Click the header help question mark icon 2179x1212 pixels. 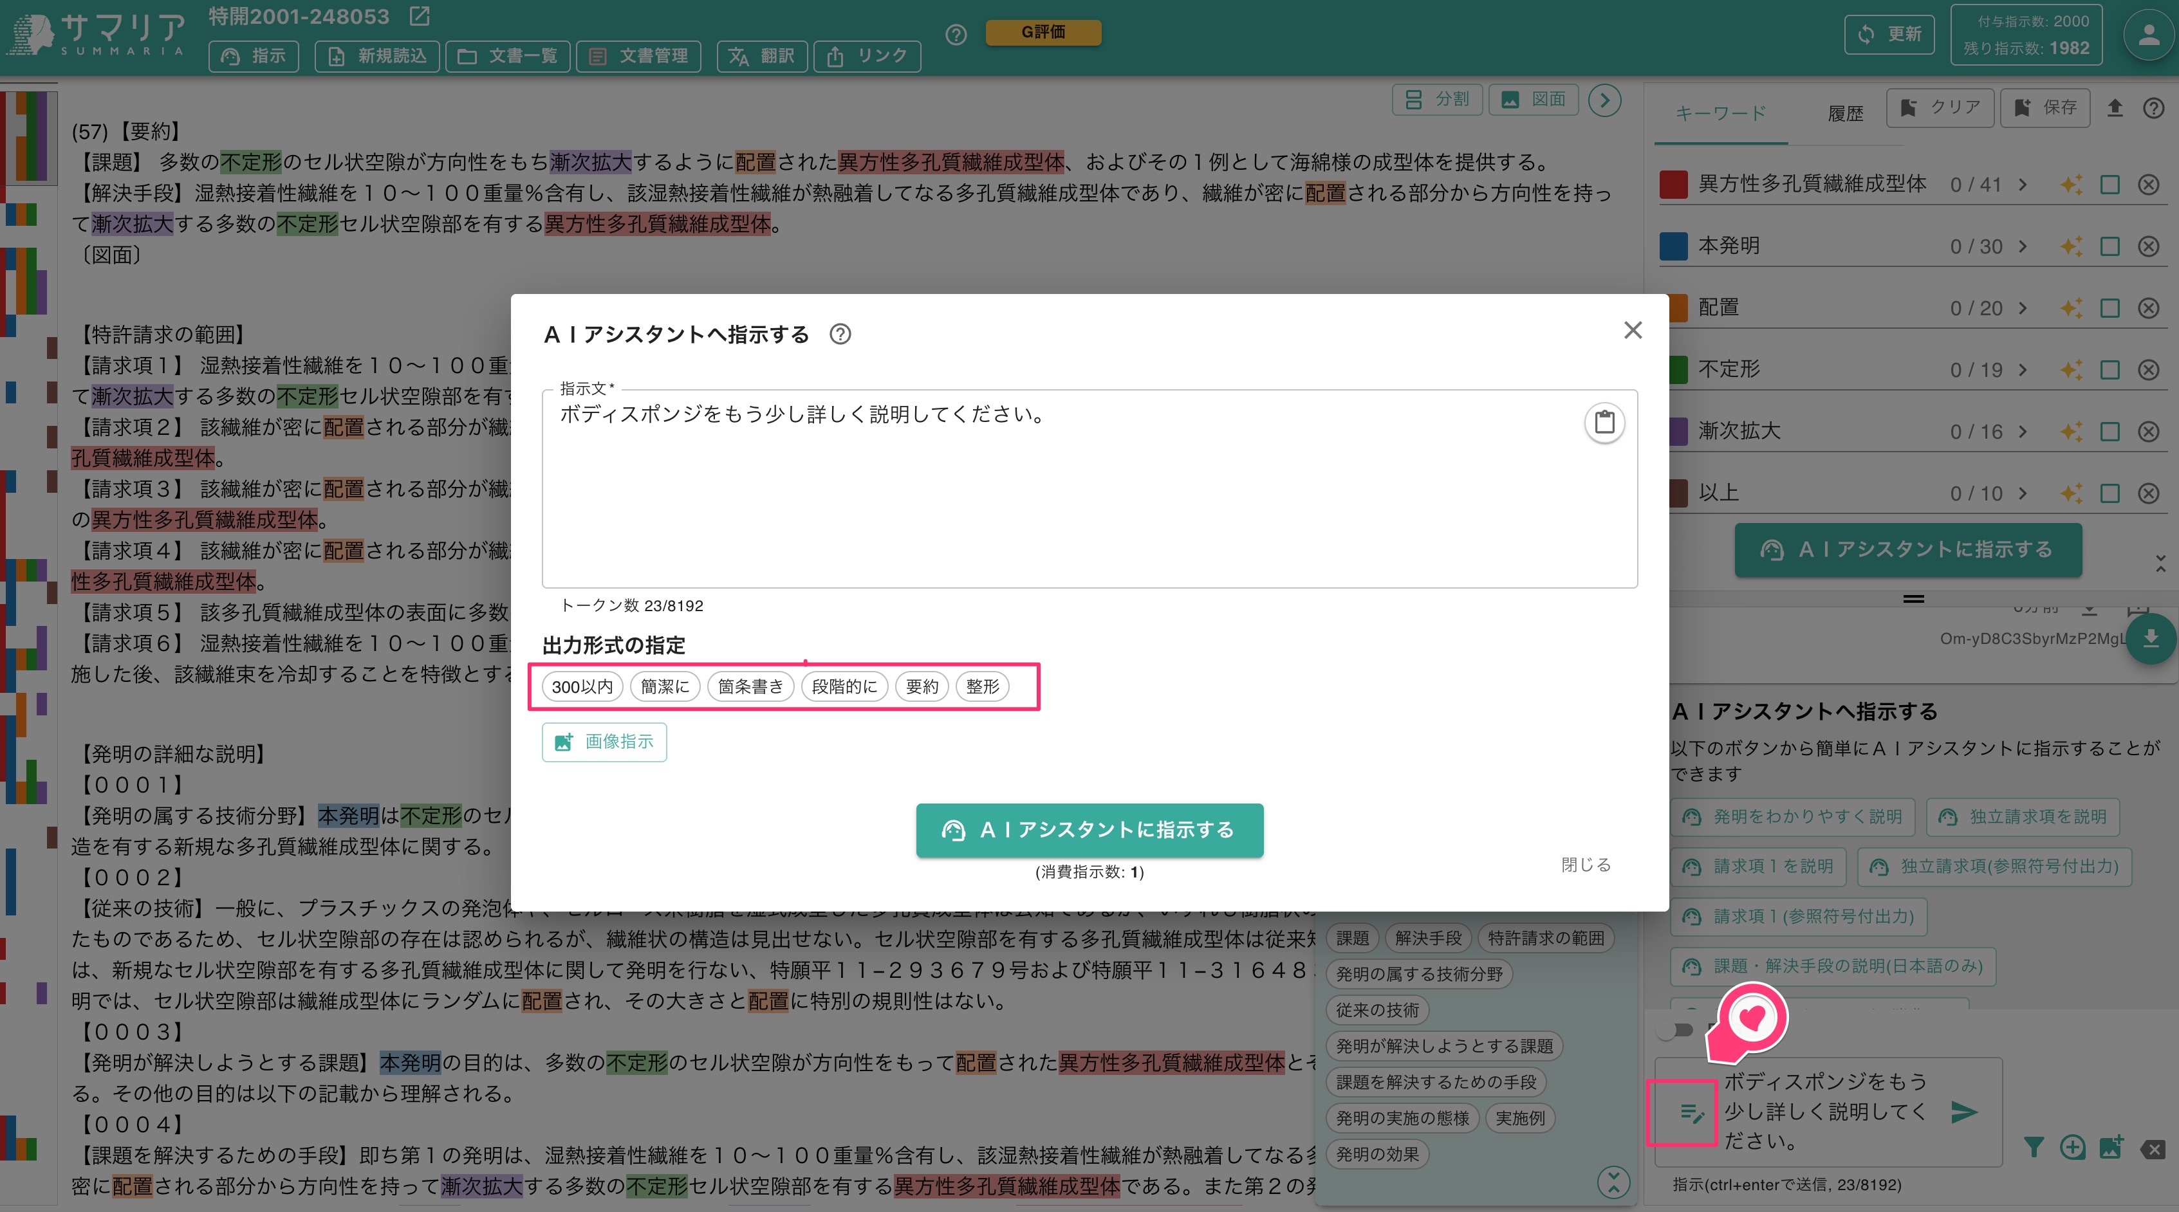click(956, 35)
